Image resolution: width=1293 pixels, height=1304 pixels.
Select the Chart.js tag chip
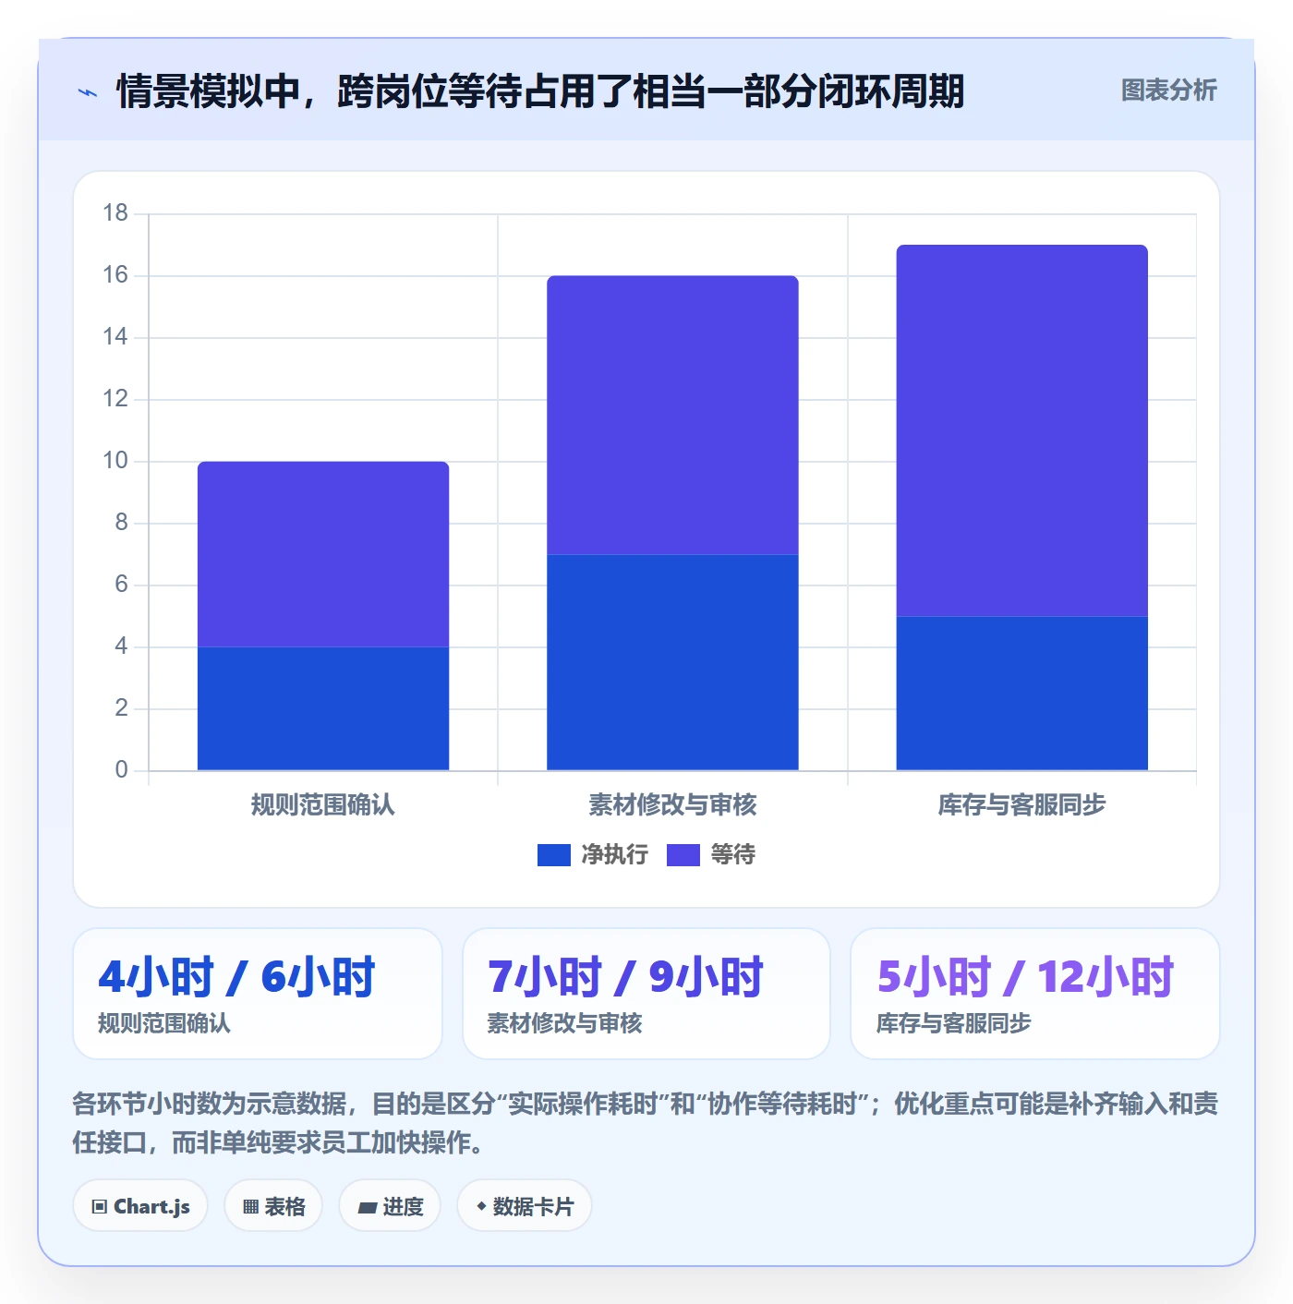(140, 1206)
